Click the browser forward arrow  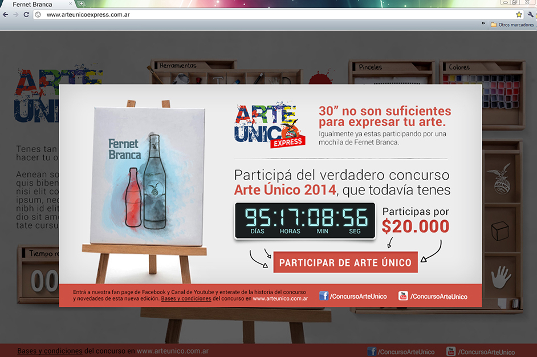coord(16,15)
